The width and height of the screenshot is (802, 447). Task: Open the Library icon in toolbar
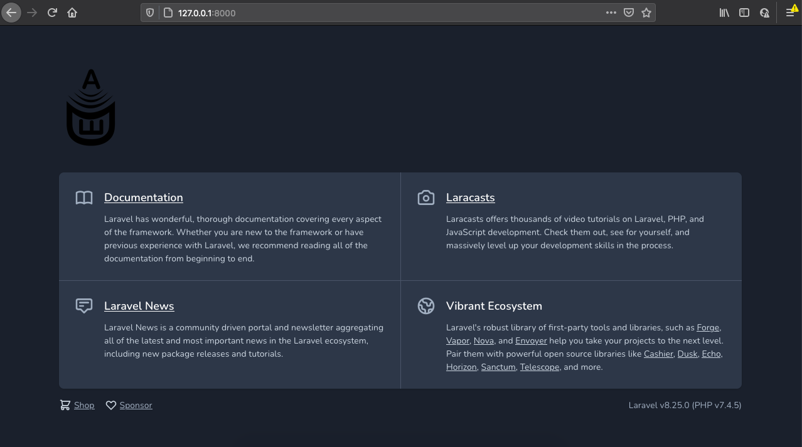pos(724,13)
